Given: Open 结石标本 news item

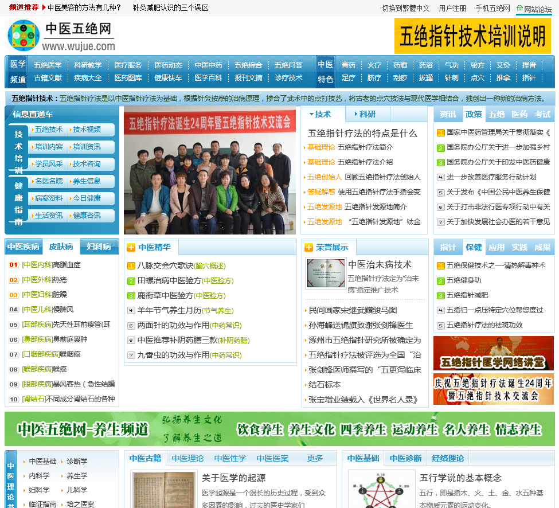Looking at the screenshot, I should [325, 385].
